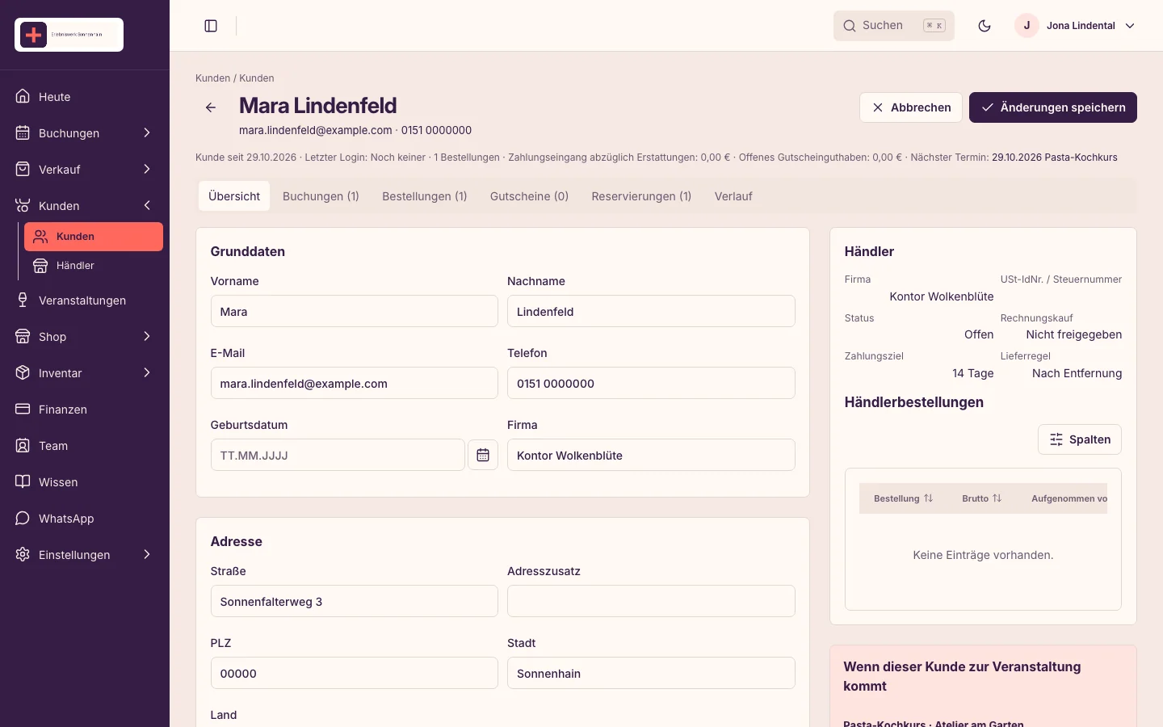The width and height of the screenshot is (1163, 727).
Task: Expand the Shop menu
Action: [x=85, y=337]
